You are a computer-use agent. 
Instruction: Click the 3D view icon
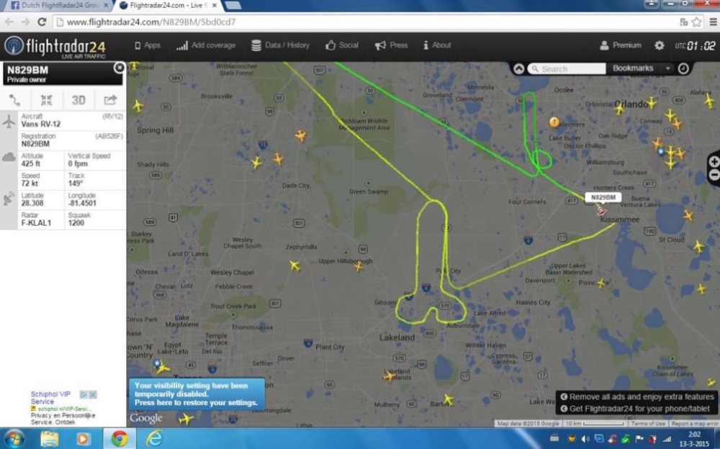tap(78, 100)
